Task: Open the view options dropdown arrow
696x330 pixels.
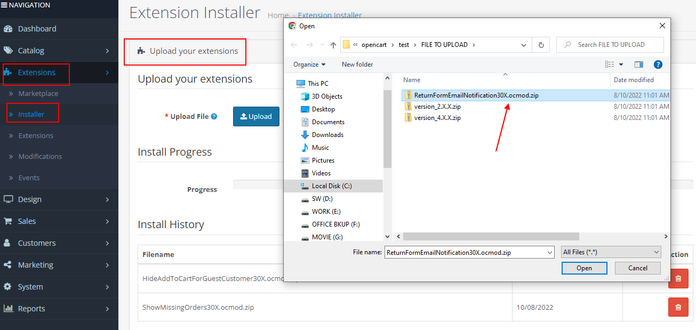Action: click(621, 65)
